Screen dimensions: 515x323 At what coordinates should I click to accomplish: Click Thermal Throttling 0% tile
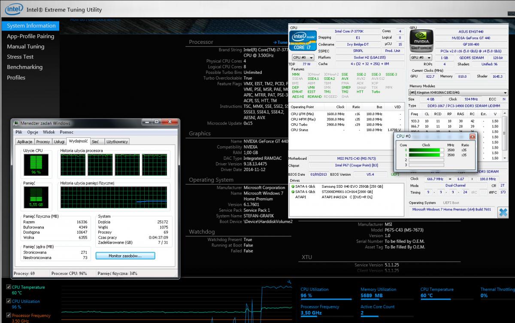coord(497,293)
